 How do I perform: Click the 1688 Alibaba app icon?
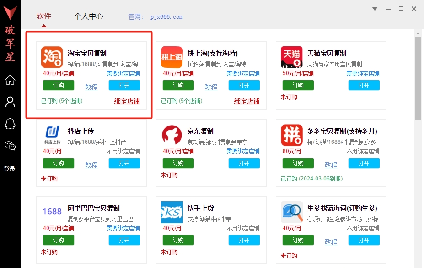(x=52, y=212)
